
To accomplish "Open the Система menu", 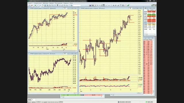I will tap(30, 3).
